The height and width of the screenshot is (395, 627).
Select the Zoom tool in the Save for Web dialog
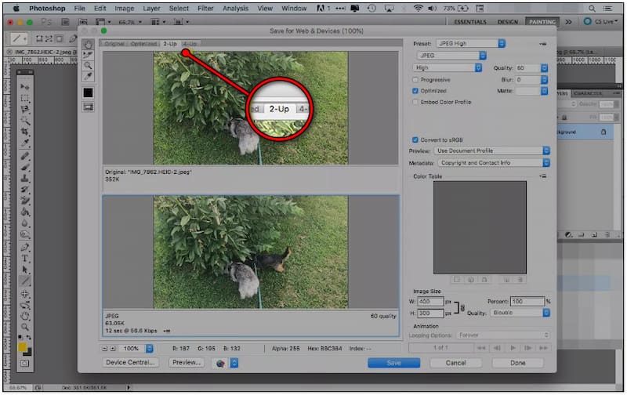tap(88, 66)
